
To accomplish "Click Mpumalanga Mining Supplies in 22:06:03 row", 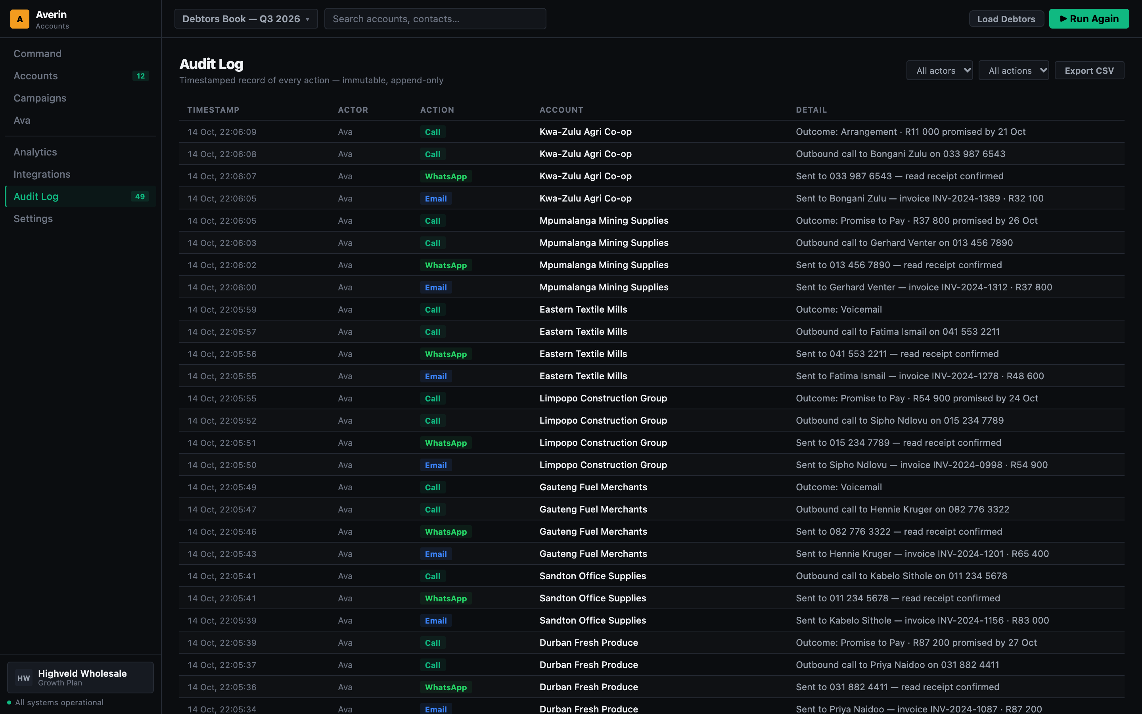I will pos(604,243).
